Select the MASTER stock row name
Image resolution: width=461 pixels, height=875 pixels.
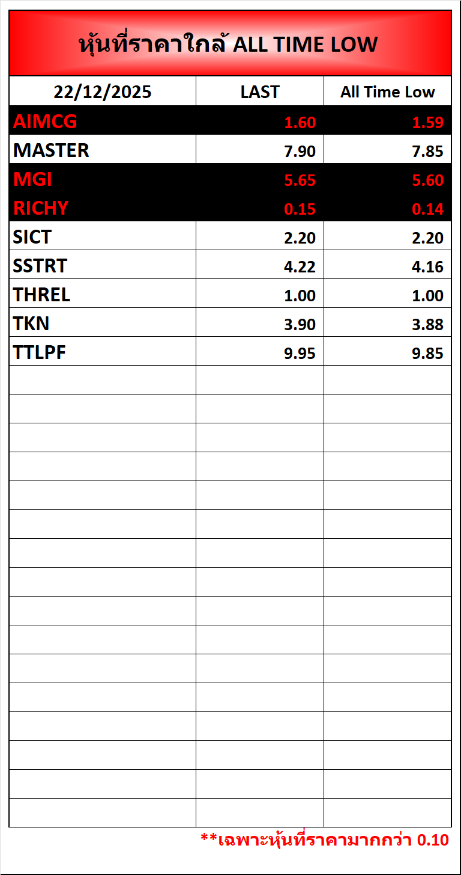[x=51, y=150]
